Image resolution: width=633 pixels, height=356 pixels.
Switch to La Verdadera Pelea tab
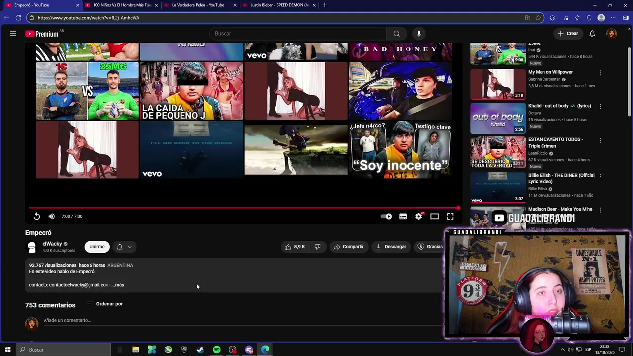(x=199, y=5)
